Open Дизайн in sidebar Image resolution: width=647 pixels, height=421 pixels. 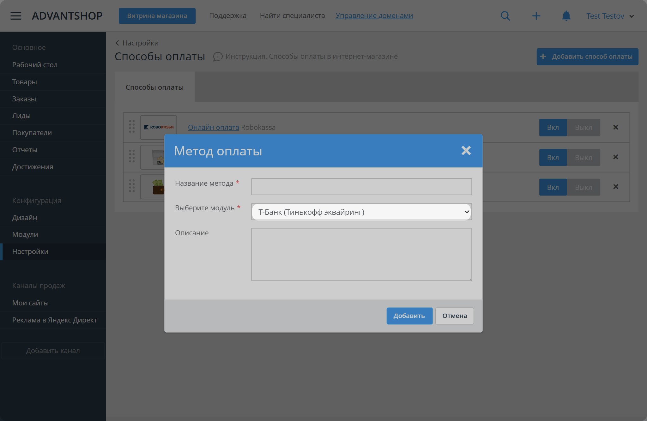click(53, 218)
